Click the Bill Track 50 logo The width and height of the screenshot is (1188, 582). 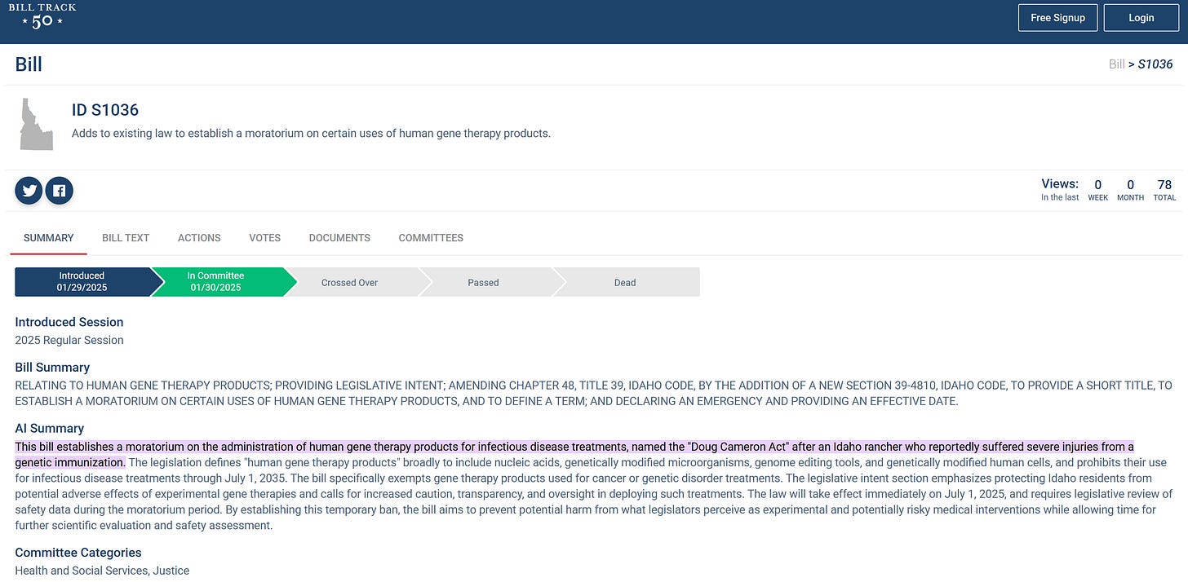coord(42,16)
